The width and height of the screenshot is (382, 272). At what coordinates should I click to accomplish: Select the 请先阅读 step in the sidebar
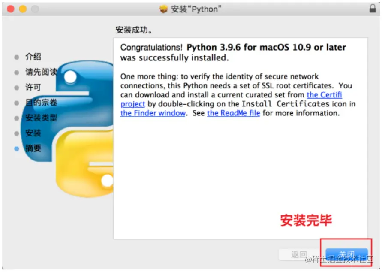pyautogui.click(x=41, y=72)
